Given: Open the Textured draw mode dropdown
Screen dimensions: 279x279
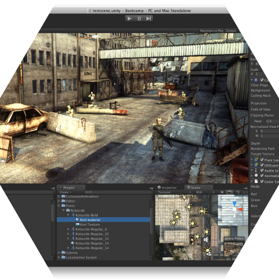Looking at the screenshot, I should (x=174, y=192).
